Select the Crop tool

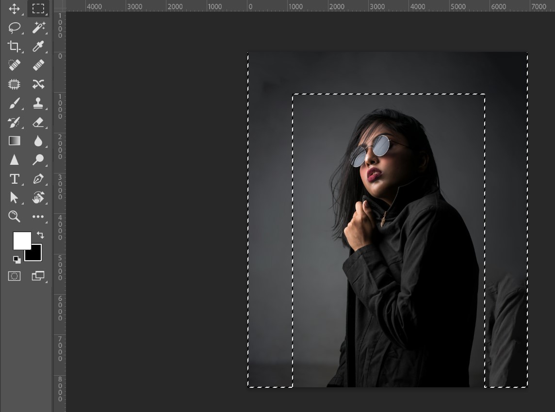click(14, 47)
